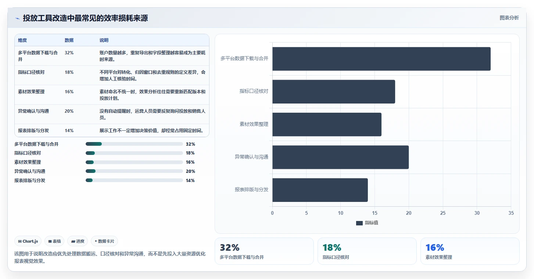Image resolution: width=534 pixels, height=279 pixels.
Task: Click the 异常确认与沟通 progress bar
Action: click(134, 171)
